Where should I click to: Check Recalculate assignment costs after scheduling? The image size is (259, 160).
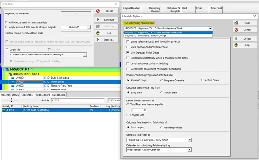tap(128, 69)
